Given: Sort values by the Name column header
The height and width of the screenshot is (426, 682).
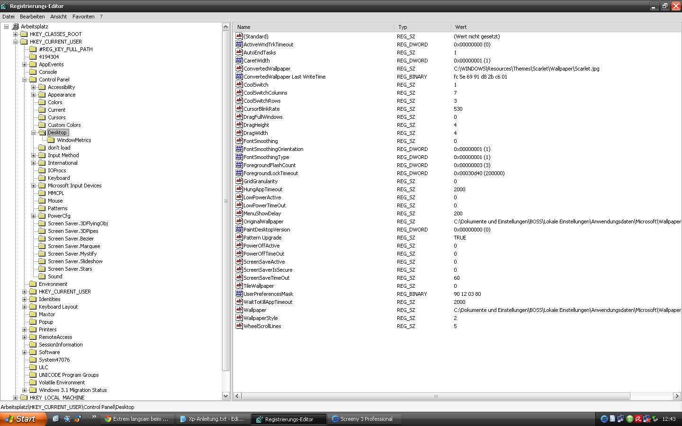Looking at the screenshot, I should (x=314, y=27).
